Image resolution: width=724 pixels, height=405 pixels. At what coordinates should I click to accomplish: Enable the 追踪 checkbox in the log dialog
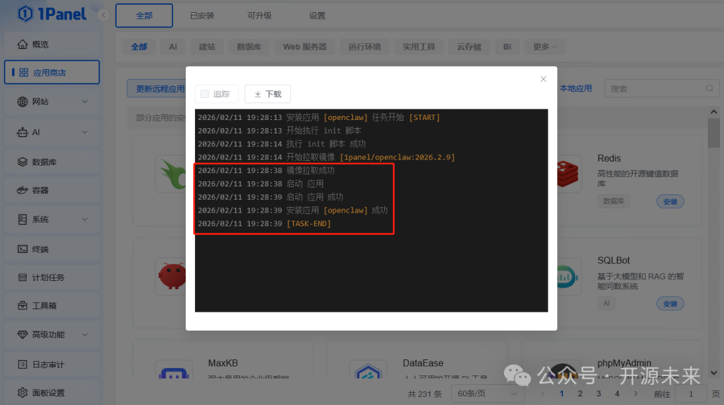[x=204, y=94]
